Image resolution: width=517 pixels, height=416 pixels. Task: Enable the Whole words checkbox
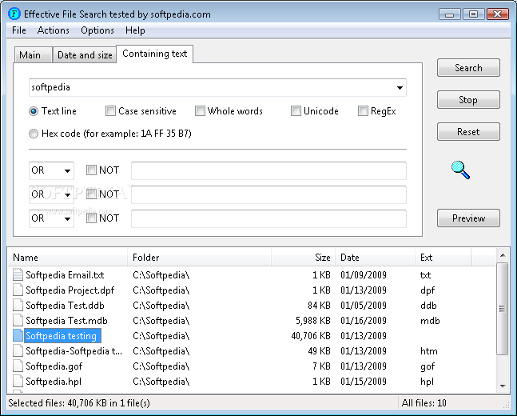pyautogui.click(x=200, y=111)
